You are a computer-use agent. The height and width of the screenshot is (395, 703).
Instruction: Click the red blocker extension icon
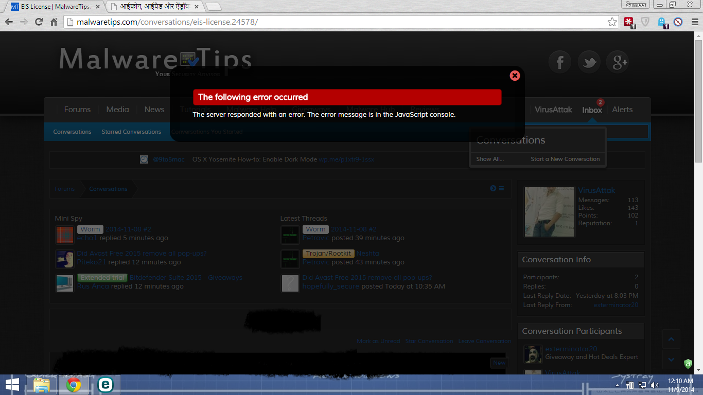click(678, 22)
